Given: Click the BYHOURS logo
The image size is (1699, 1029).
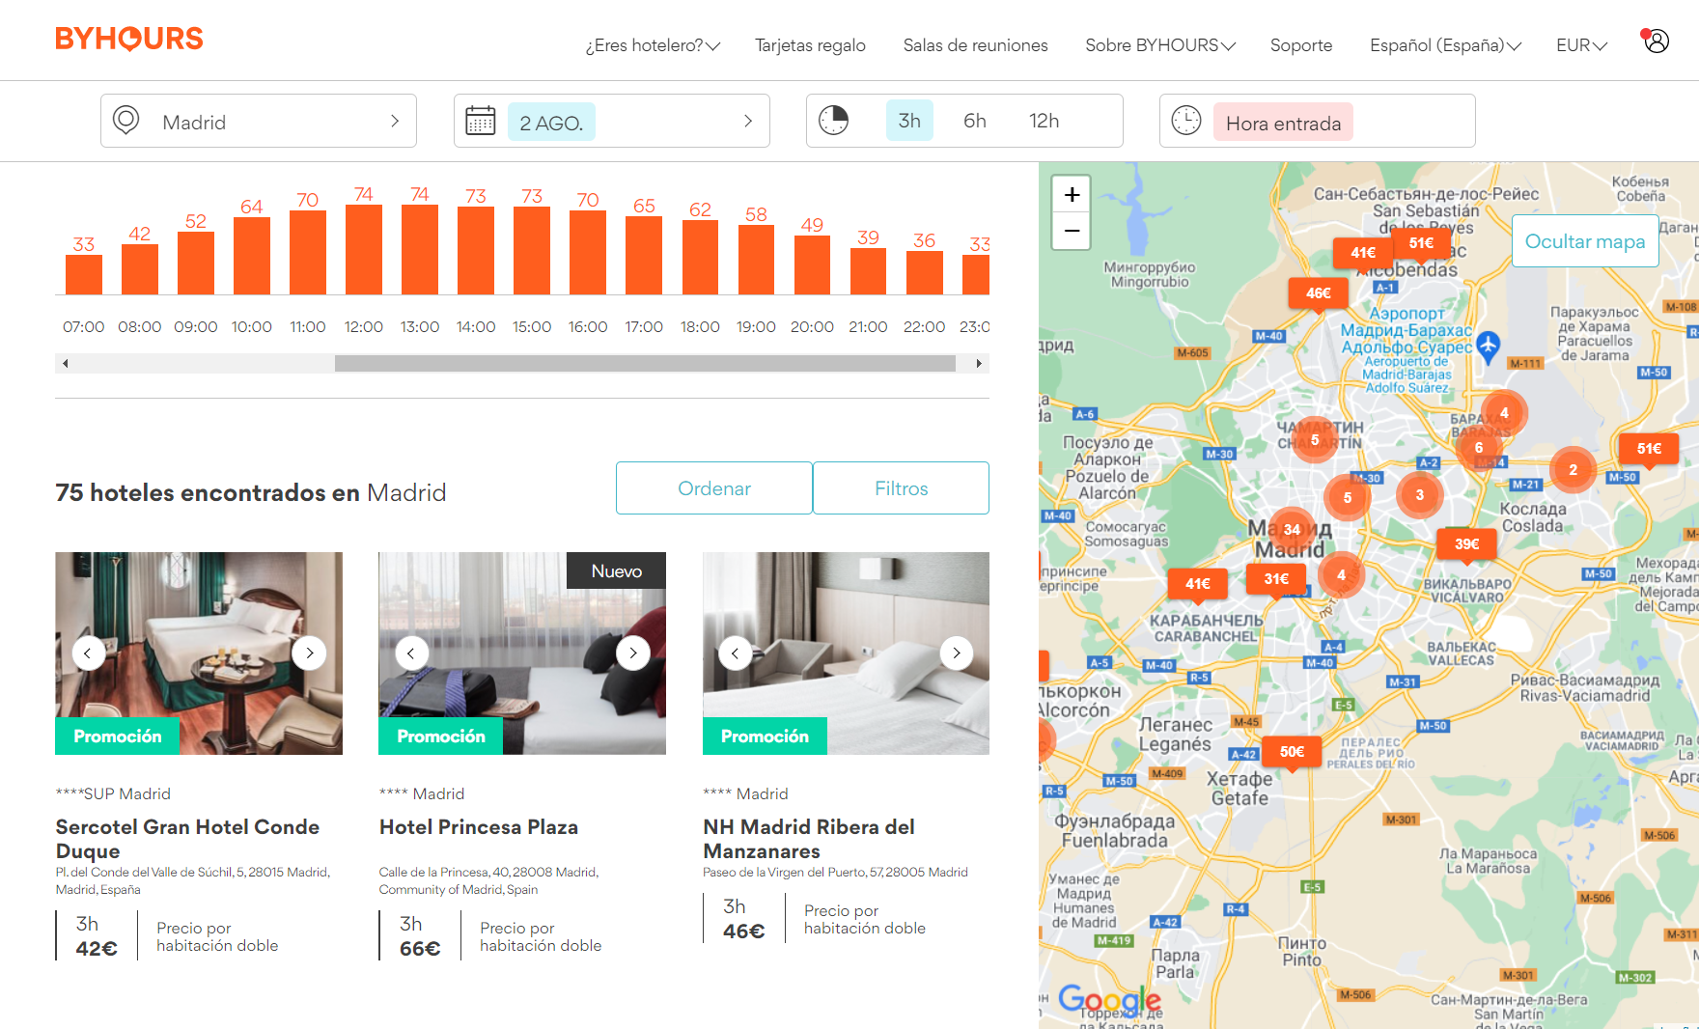Looking at the screenshot, I should (x=129, y=39).
